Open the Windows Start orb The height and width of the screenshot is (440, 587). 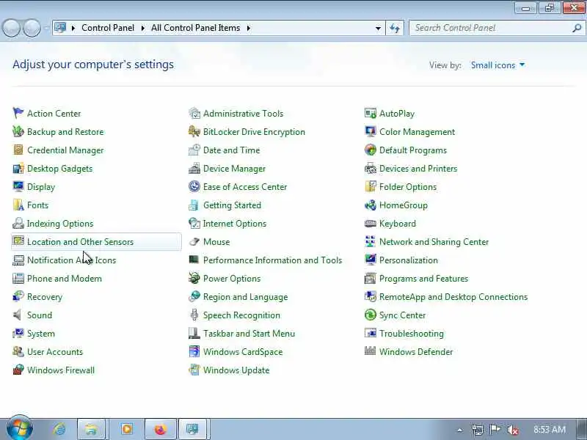point(20,429)
